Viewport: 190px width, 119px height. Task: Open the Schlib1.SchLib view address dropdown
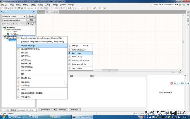pos(178,5)
